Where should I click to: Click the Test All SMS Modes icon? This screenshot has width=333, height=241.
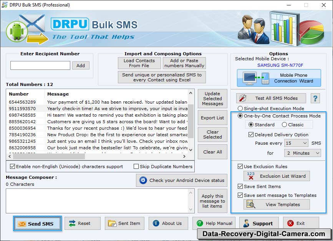point(243,98)
